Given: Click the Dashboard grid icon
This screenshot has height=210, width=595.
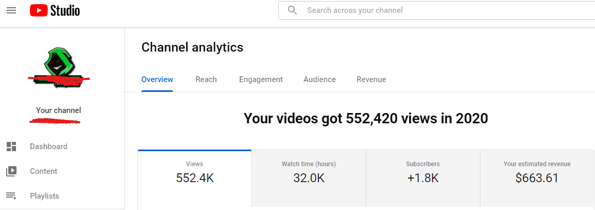Looking at the screenshot, I should (11, 147).
